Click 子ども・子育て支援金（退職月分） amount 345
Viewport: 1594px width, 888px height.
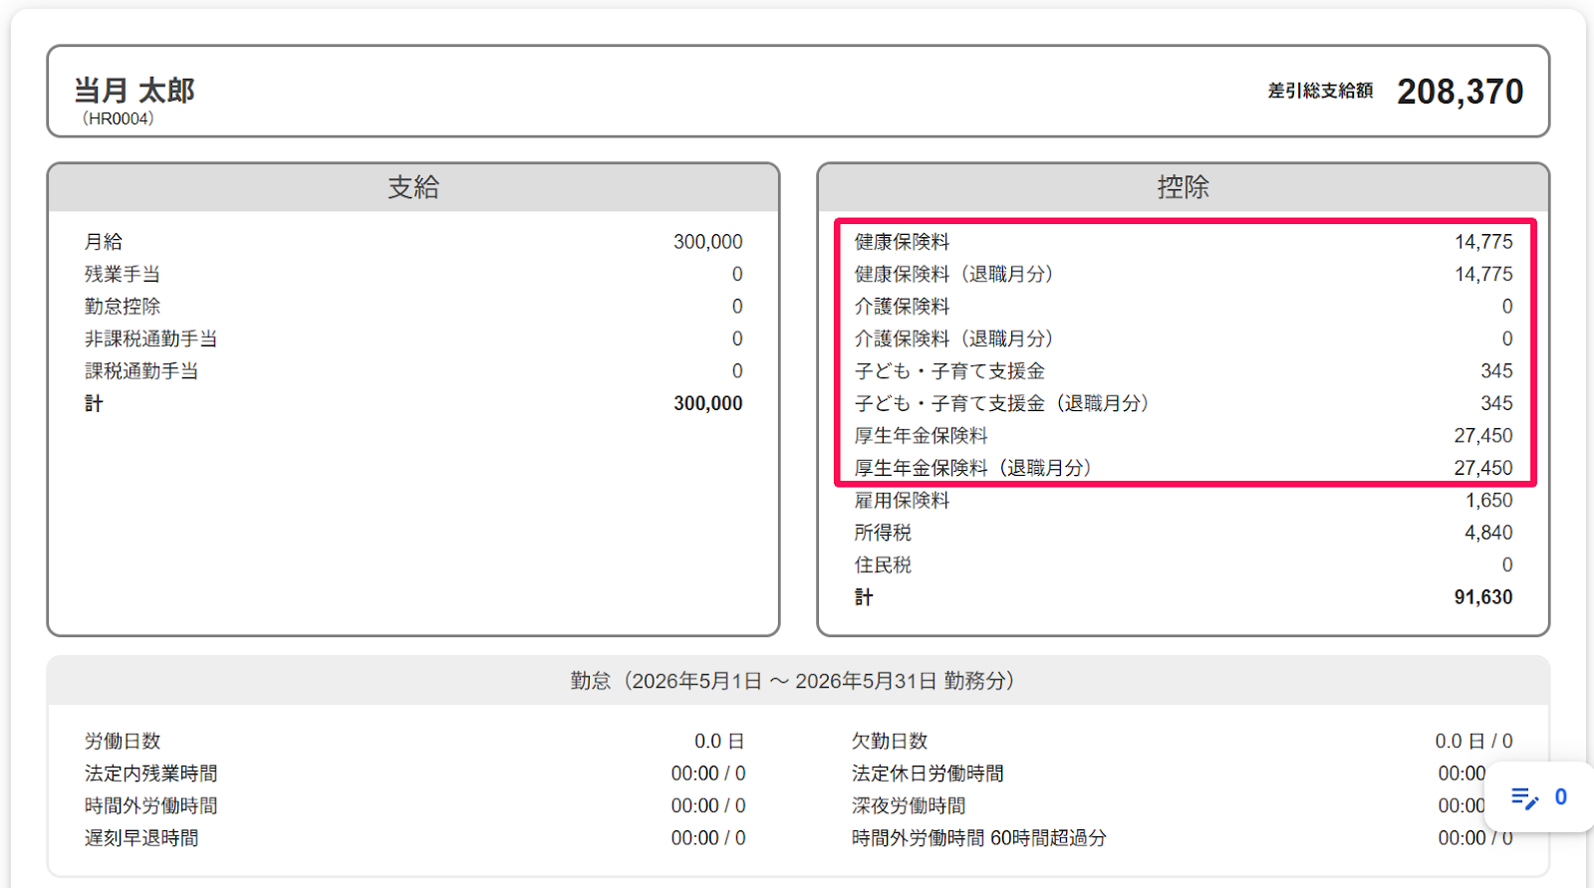point(1496,403)
